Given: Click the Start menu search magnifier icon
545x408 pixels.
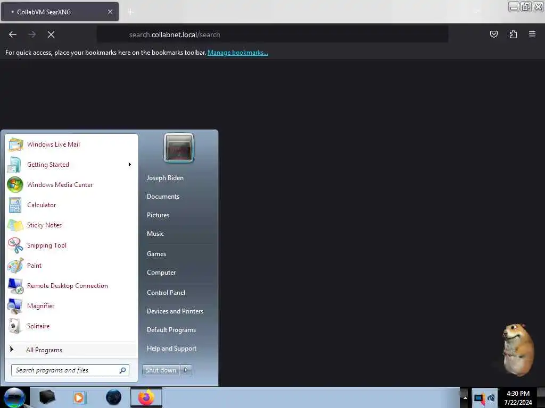Looking at the screenshot, I should click(123, 370).
